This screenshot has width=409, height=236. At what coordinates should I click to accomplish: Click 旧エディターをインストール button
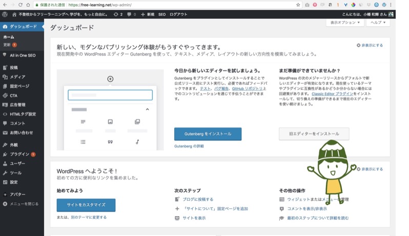point(314,134)
